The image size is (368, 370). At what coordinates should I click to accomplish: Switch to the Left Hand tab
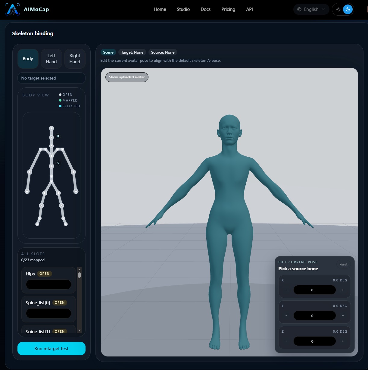click(x=51, y=59)
